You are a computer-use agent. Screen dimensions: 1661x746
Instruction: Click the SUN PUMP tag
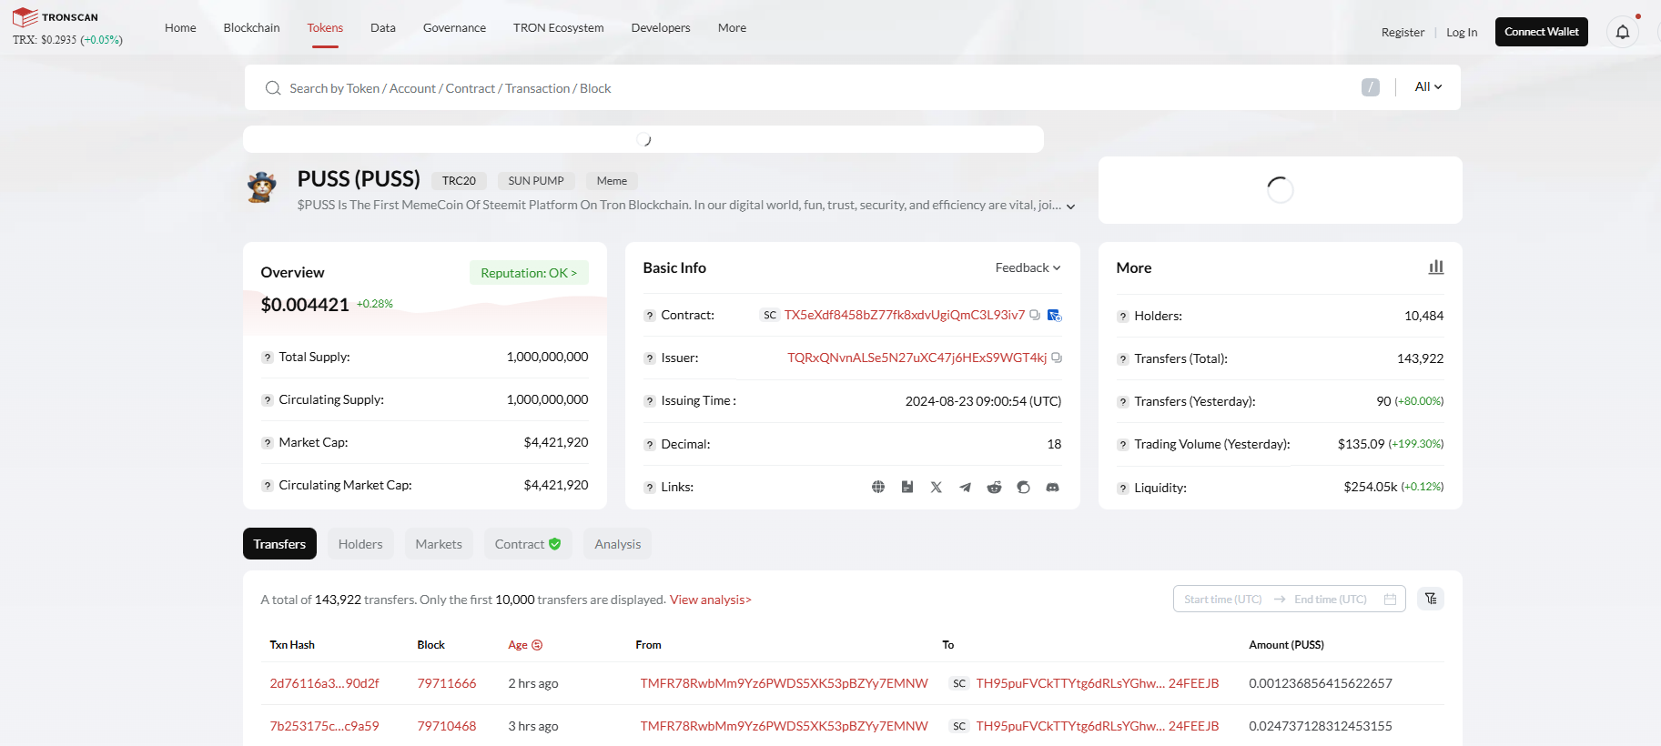point(536,181)
